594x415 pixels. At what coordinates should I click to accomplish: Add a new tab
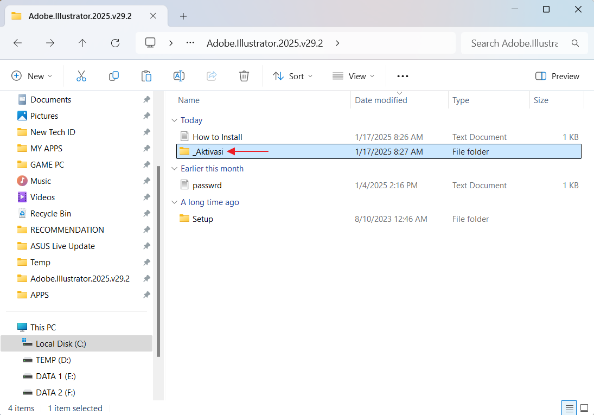click(x=183, y=16)
